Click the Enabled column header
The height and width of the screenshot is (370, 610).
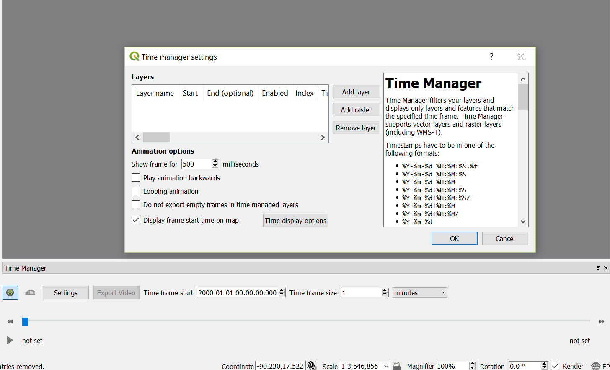[275, 93]
